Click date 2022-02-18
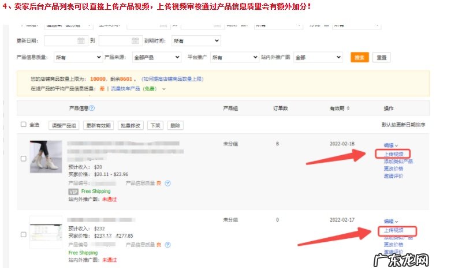 pos(342,144)
